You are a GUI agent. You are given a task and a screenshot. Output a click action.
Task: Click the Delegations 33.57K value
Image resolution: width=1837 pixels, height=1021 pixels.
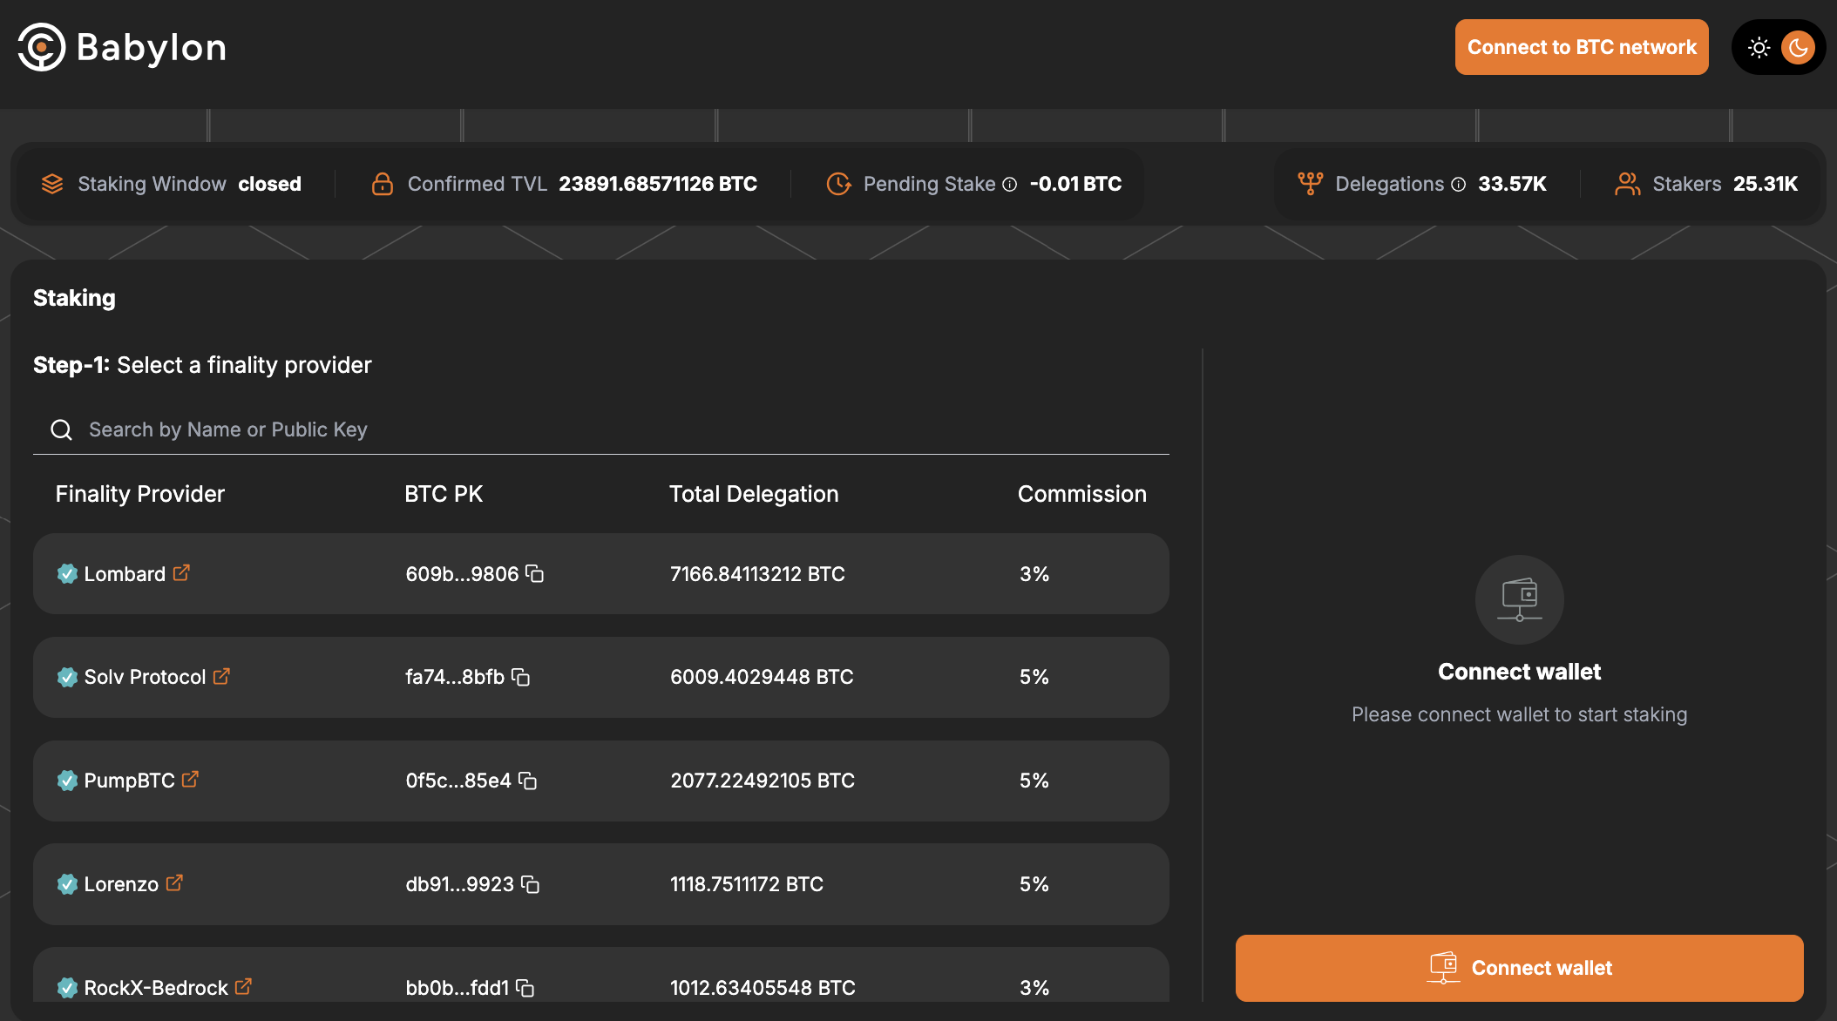pos(1512,184)
